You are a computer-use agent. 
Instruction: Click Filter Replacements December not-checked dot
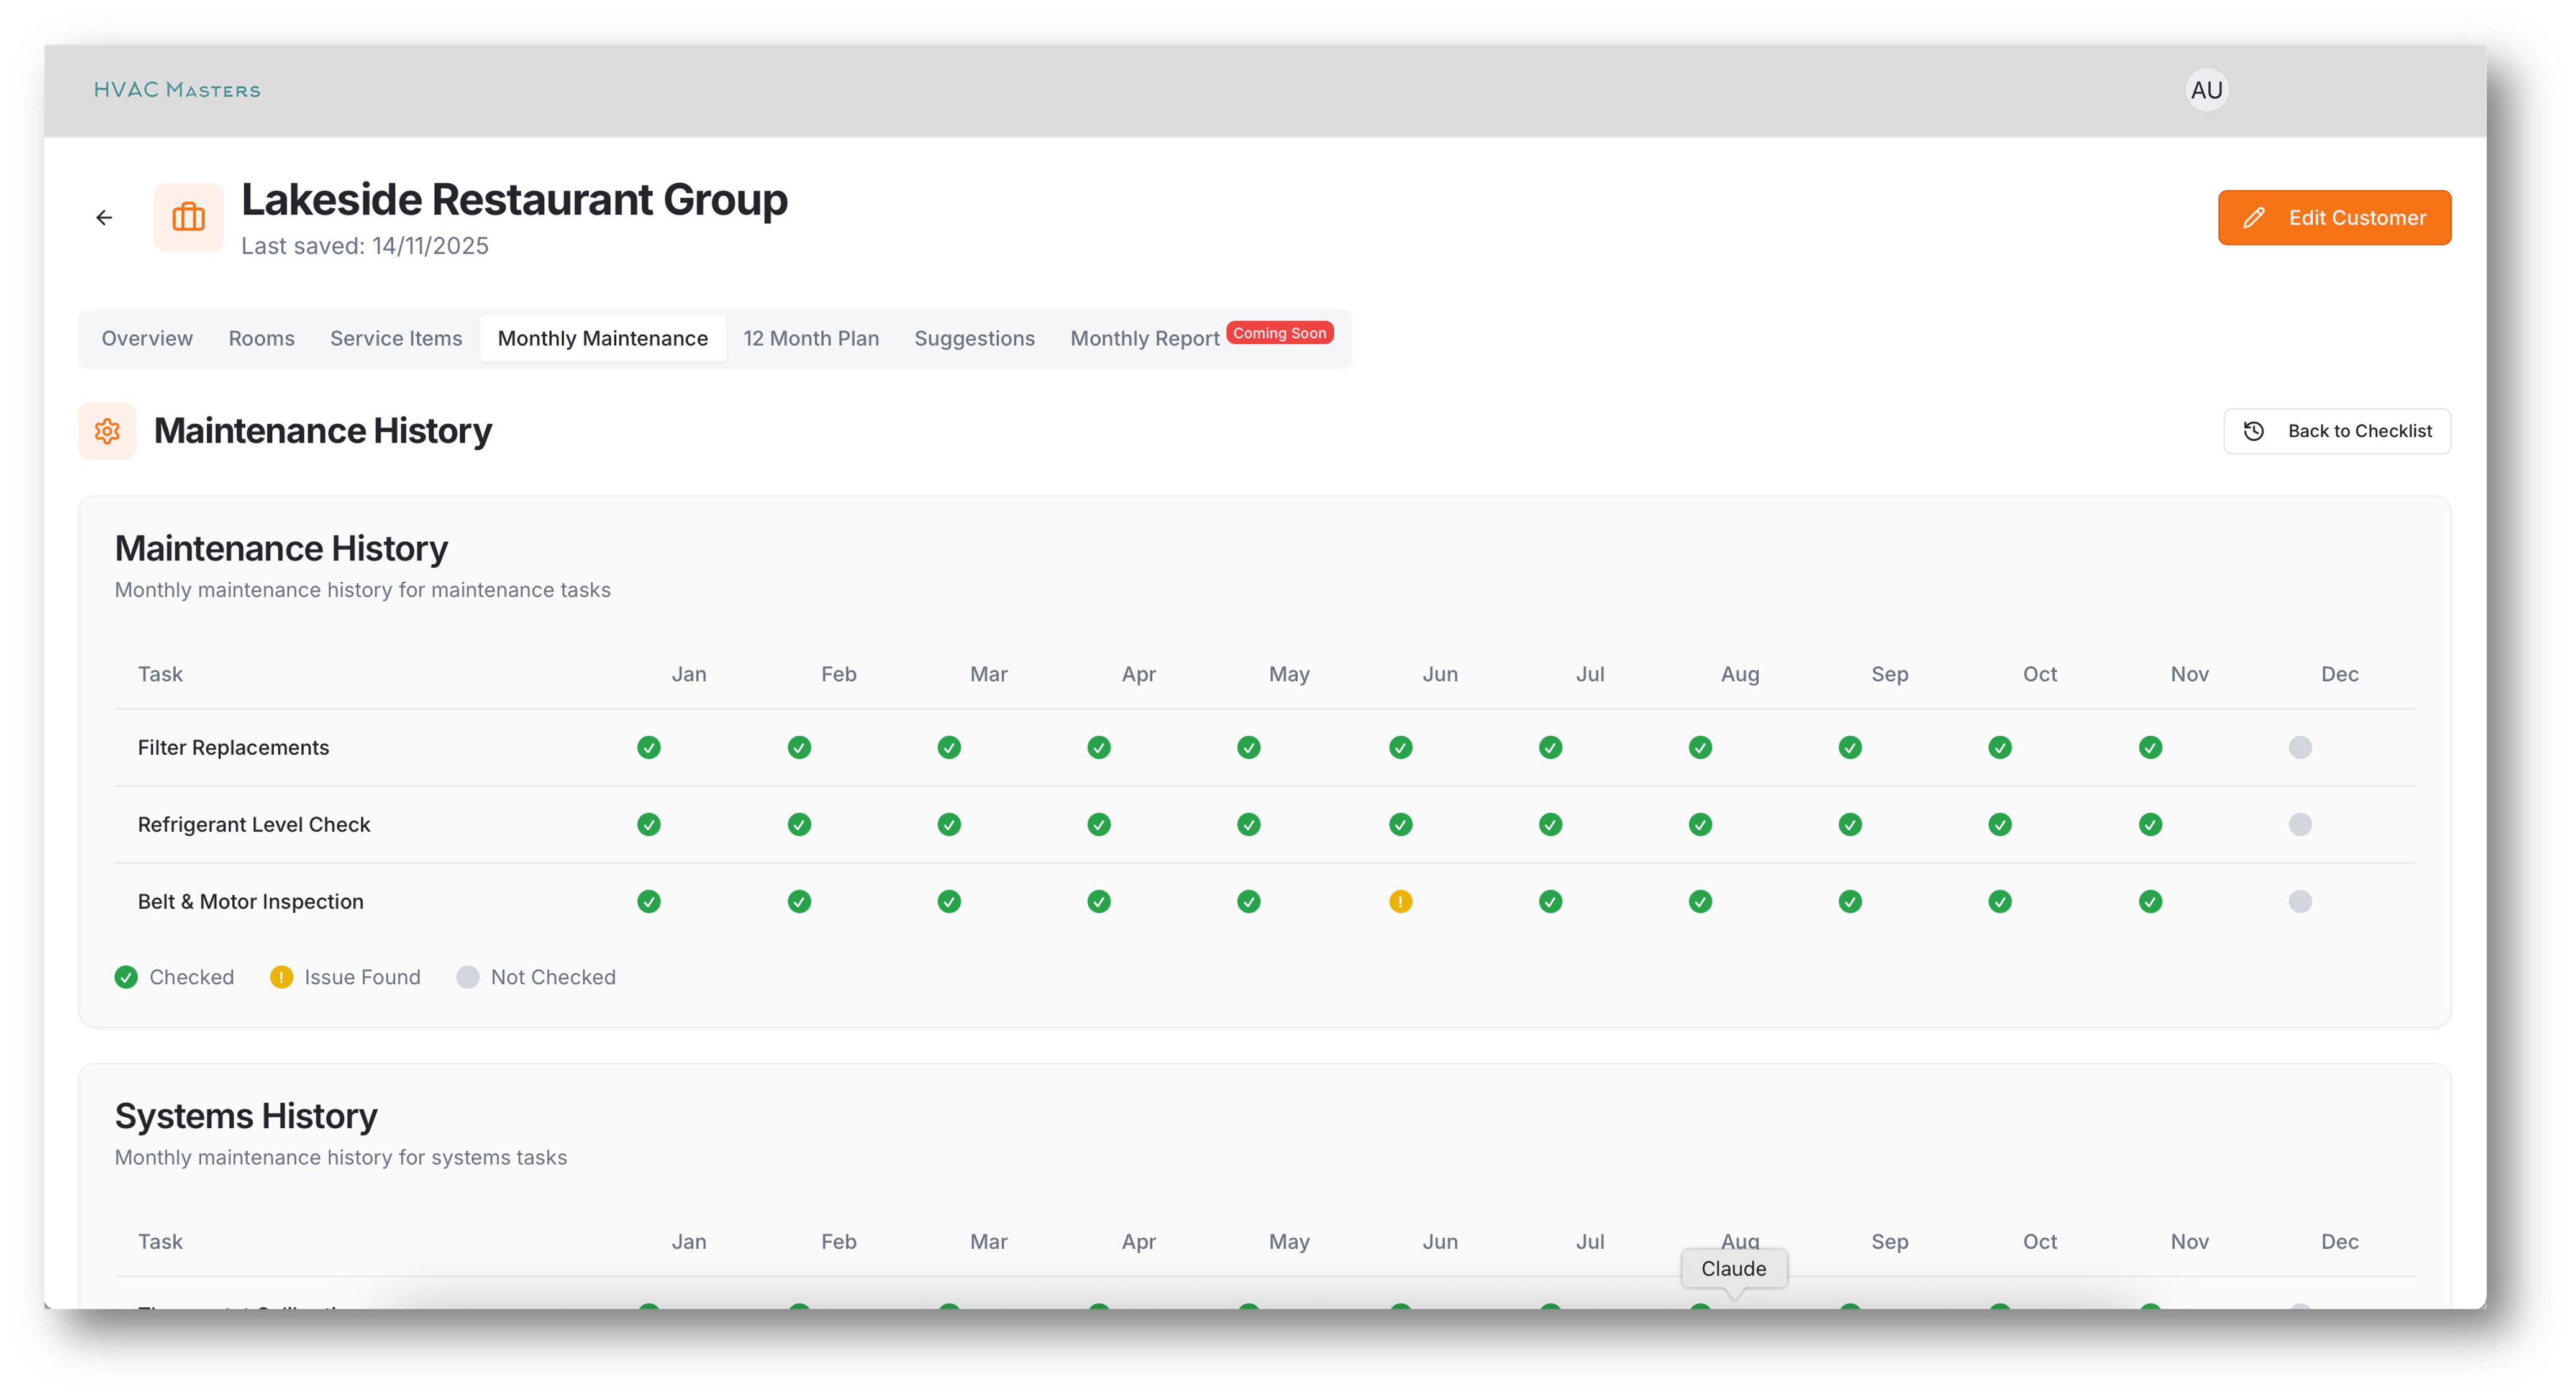coord(2300,747)
